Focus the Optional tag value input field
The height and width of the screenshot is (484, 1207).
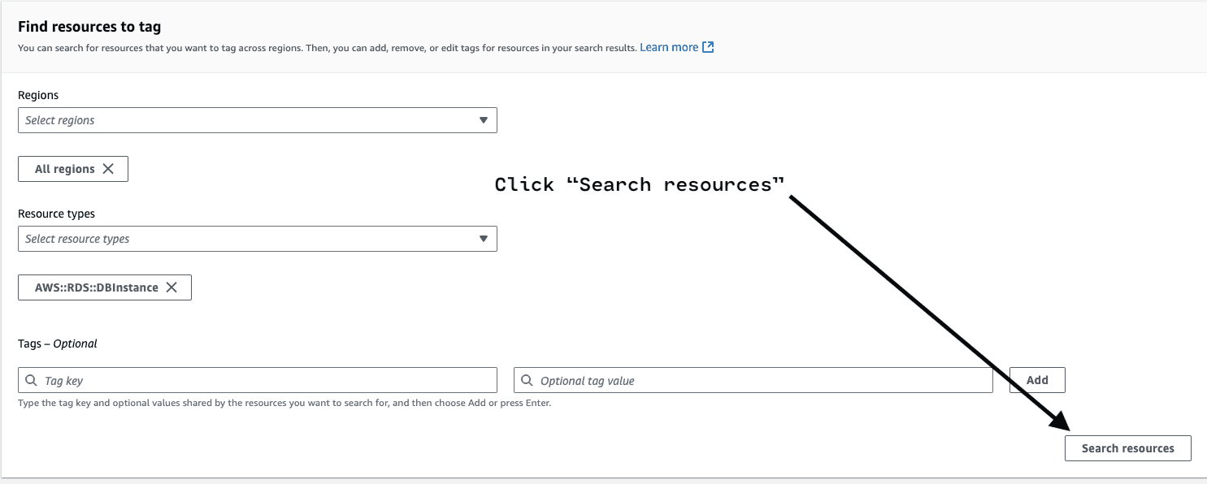click(x=760, y=380)
